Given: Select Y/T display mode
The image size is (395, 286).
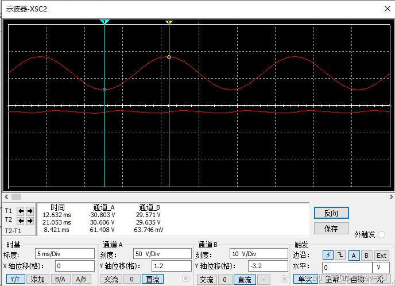Looking at the screenshot, I should click(x=15, y=279).
